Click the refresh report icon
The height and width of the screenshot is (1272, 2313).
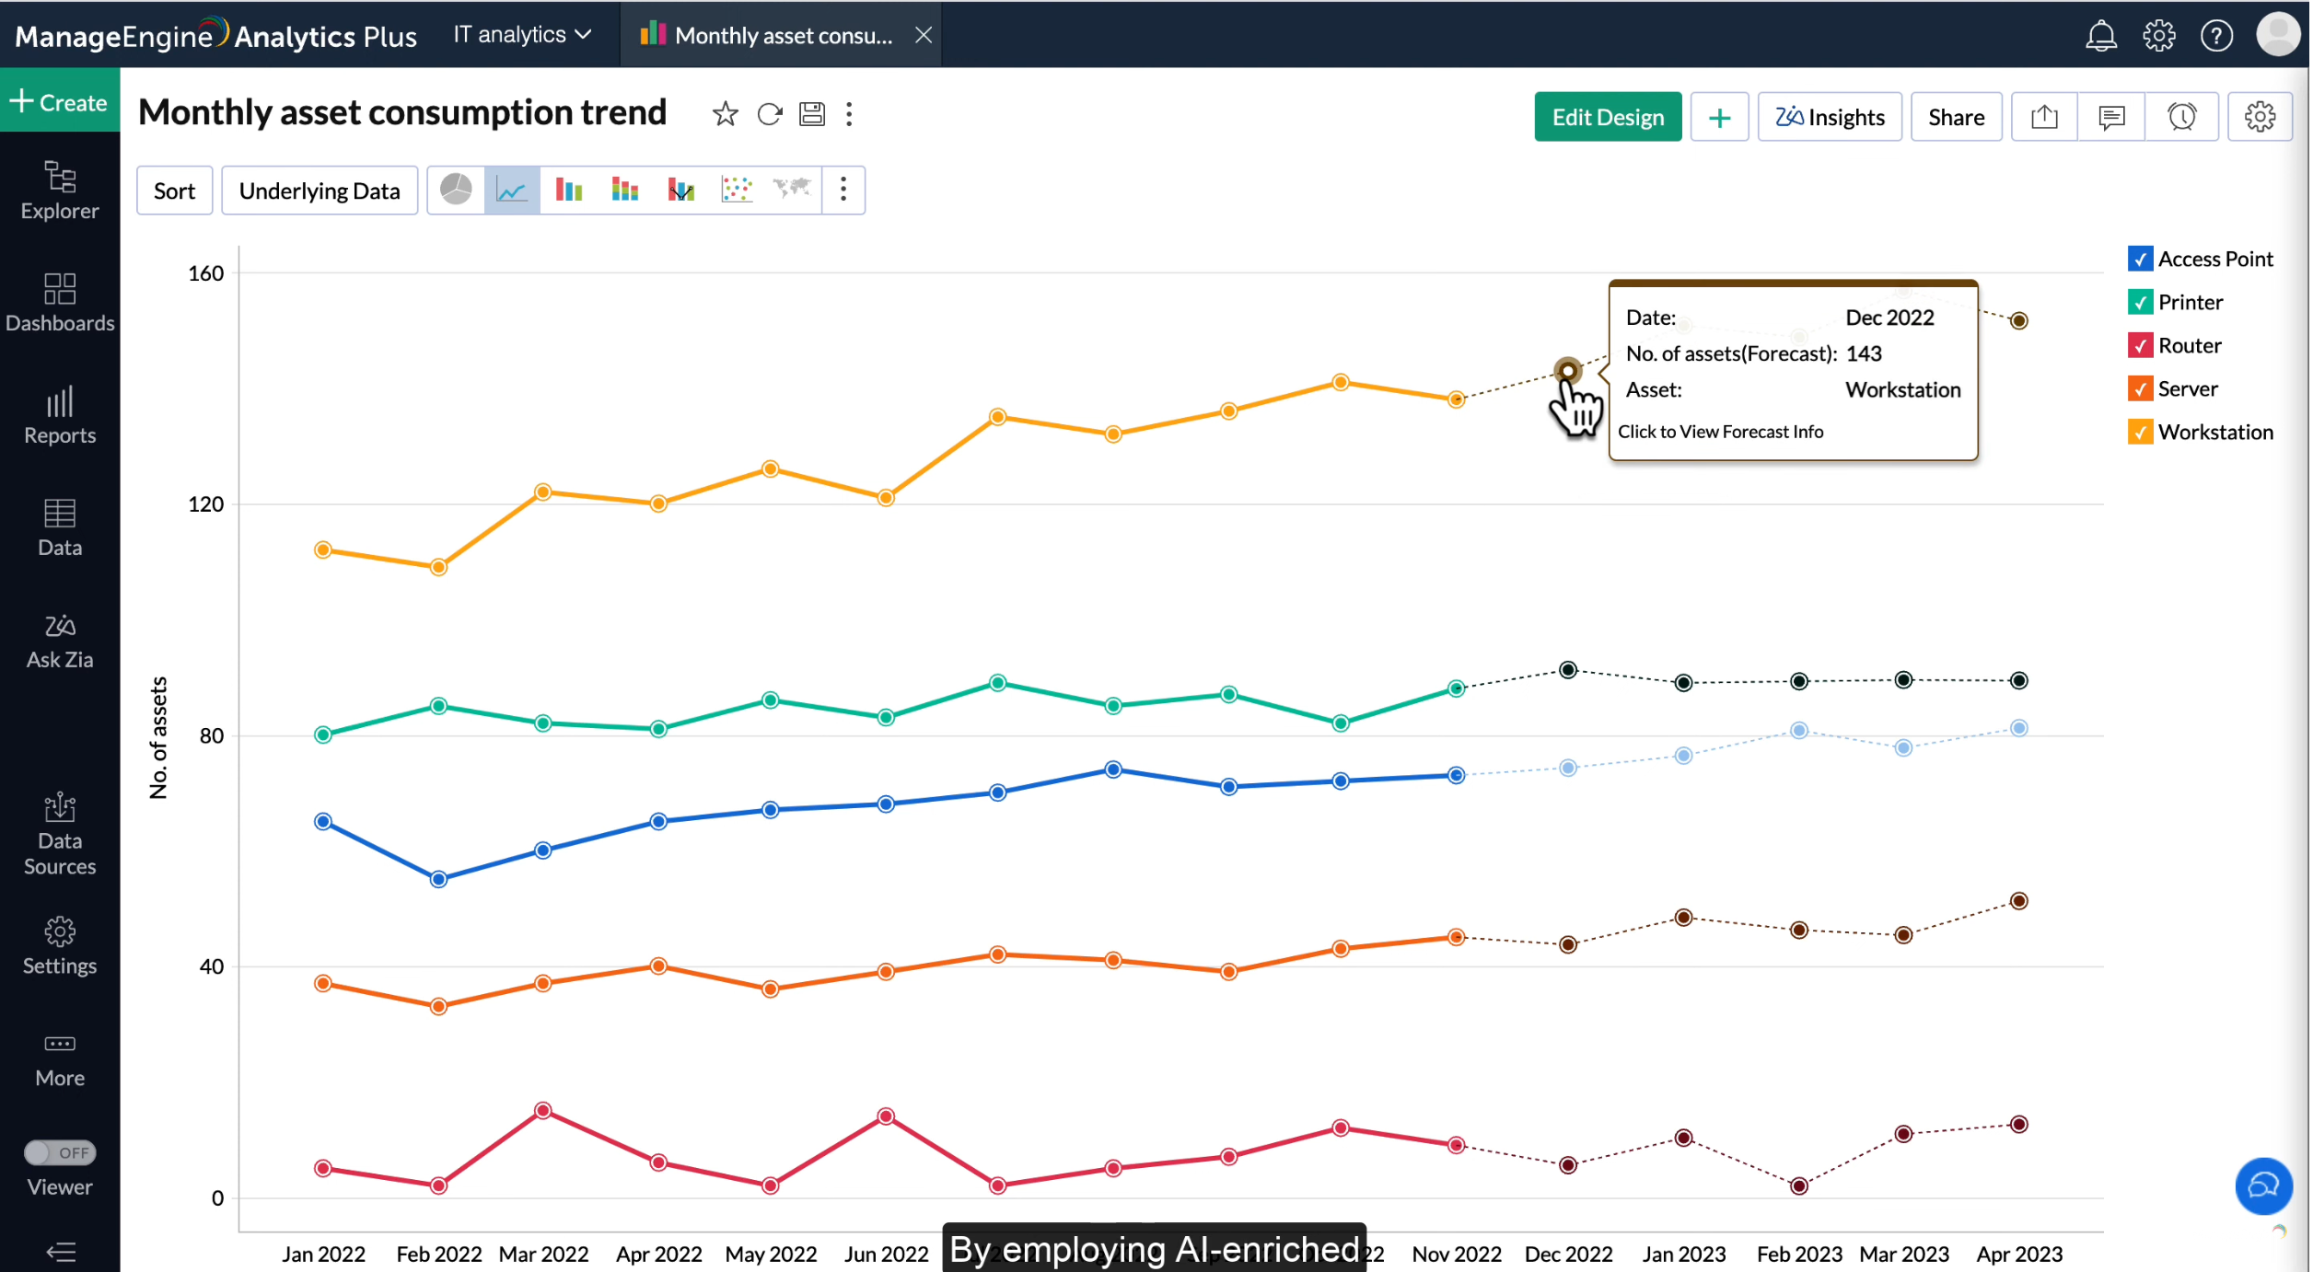(770, 114)
